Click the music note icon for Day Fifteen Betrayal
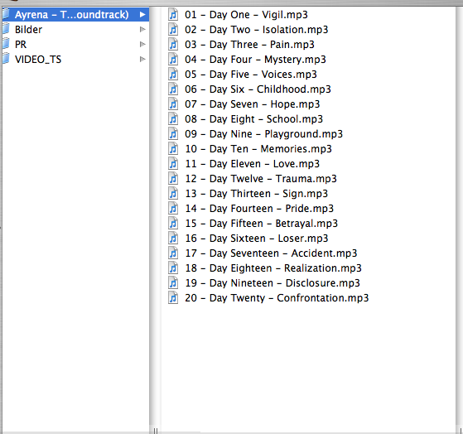463x434 pixels. pyautogui.click(x=173, y=223)
